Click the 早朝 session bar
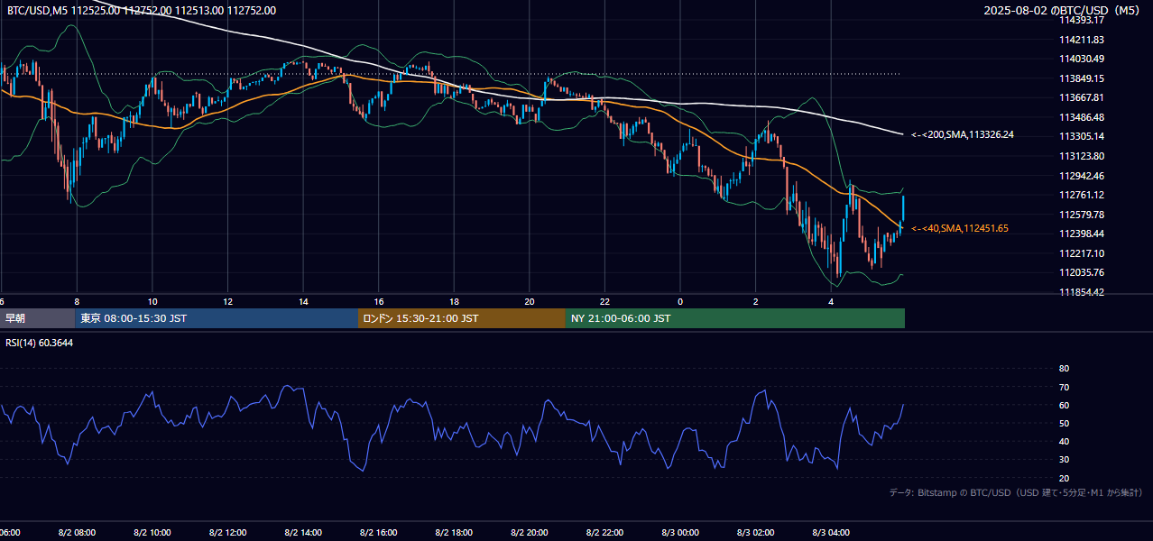The image size is (1153, 541). (37, 318)
